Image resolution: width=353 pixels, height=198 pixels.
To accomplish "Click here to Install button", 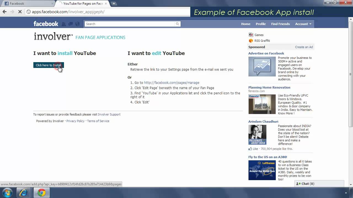I will (x=49, y=65).
